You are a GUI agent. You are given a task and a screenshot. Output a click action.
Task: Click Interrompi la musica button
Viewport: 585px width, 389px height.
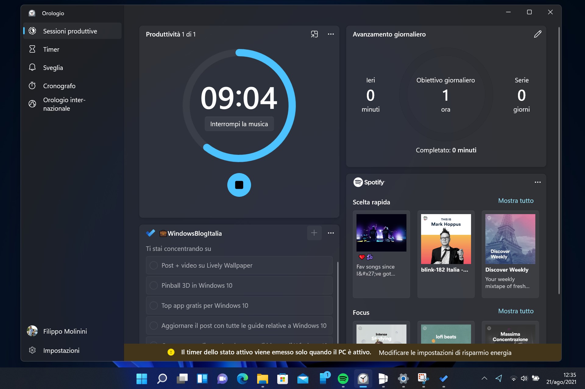pyautogui.click(x=239, y=124)
